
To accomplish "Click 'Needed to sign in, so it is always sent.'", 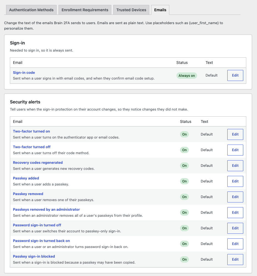I will point(42,50).
